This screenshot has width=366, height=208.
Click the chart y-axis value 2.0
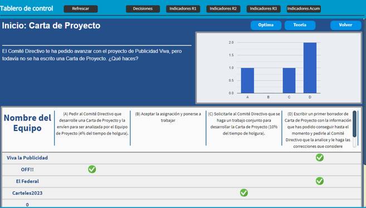pyautogui.click(x=231, y=42)
